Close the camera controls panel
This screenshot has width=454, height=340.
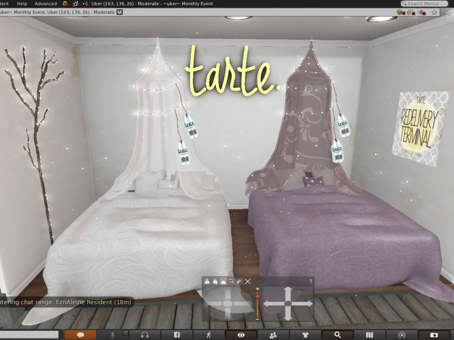tap(248, 281)
